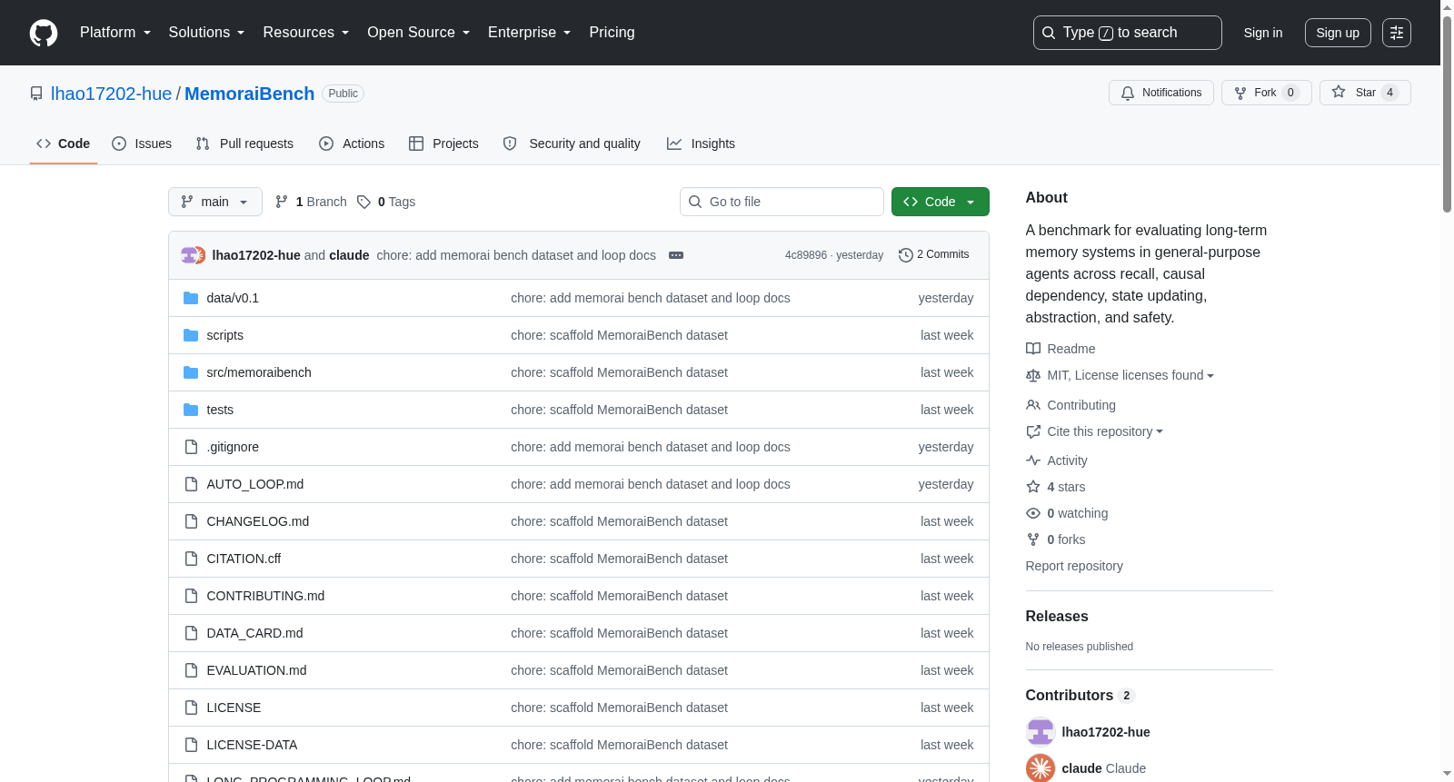Expand the MIT license licenses dropdown
The height and width of the screenshot is (782, 1454).
[1130, 375]
